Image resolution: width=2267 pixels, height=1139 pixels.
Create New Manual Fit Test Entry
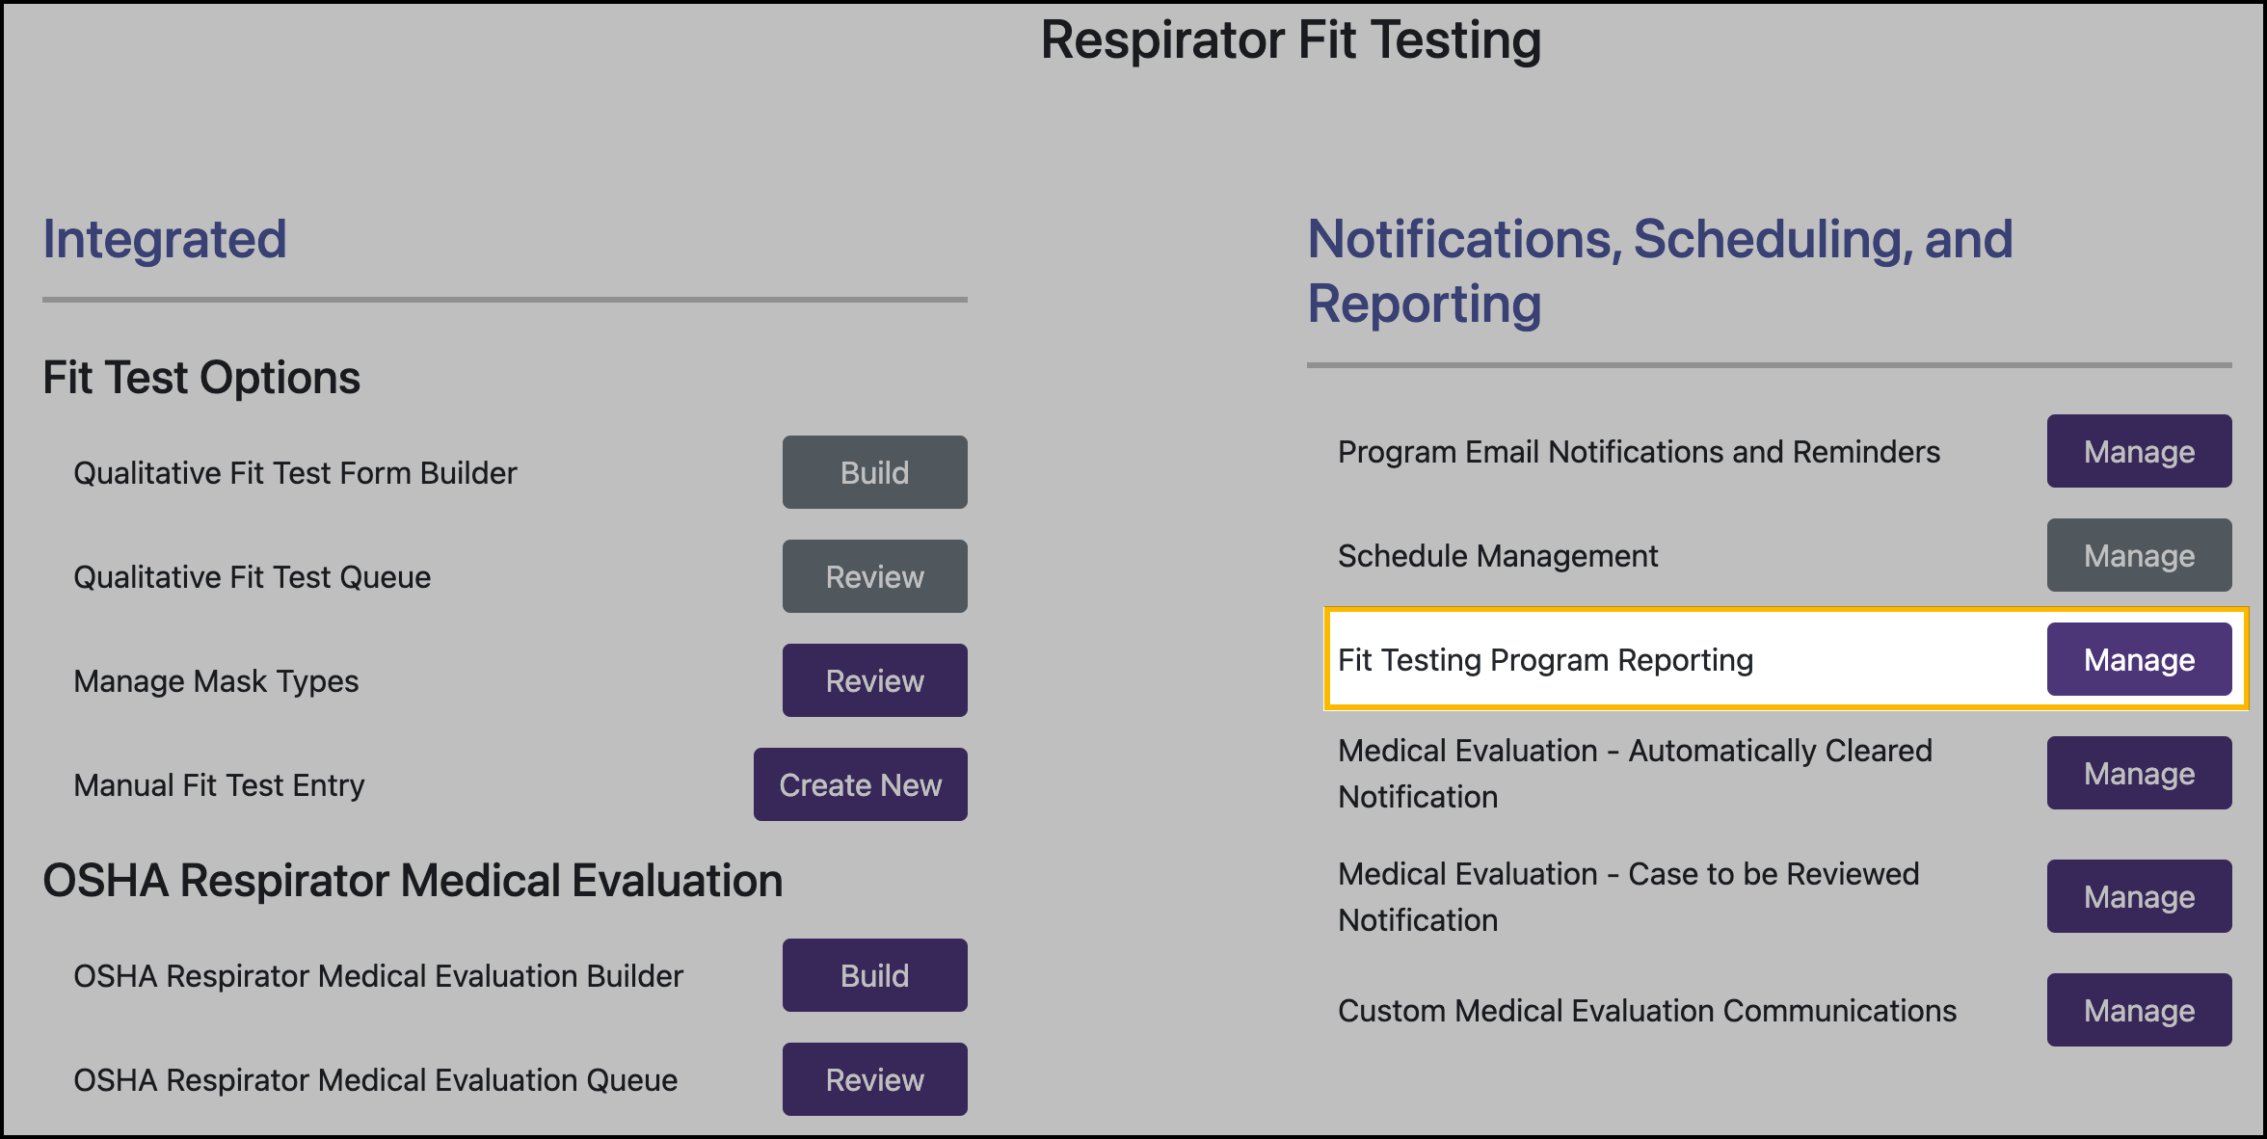(x=860, y=784)
